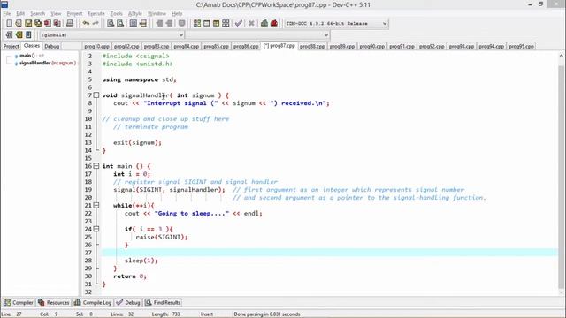
Task: Click the exit(signum); text on line 13
Action: [138, 142]
